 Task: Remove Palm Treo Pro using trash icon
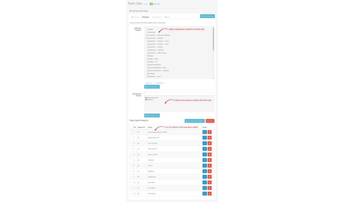209,149
